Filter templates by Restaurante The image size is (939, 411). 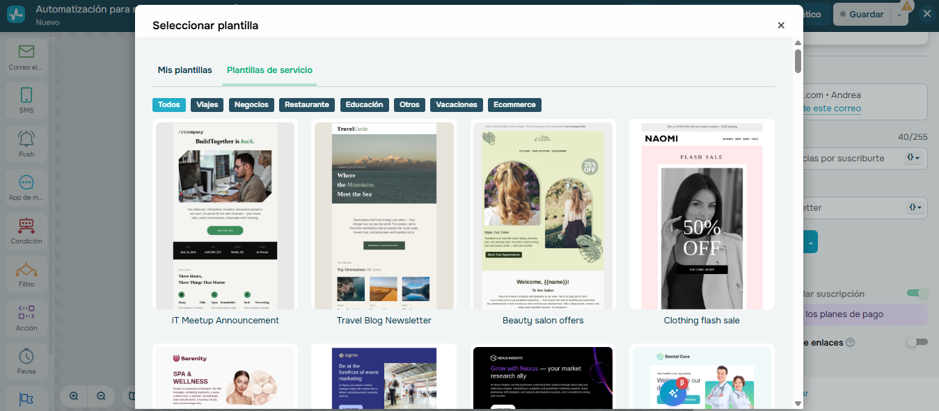307,105
